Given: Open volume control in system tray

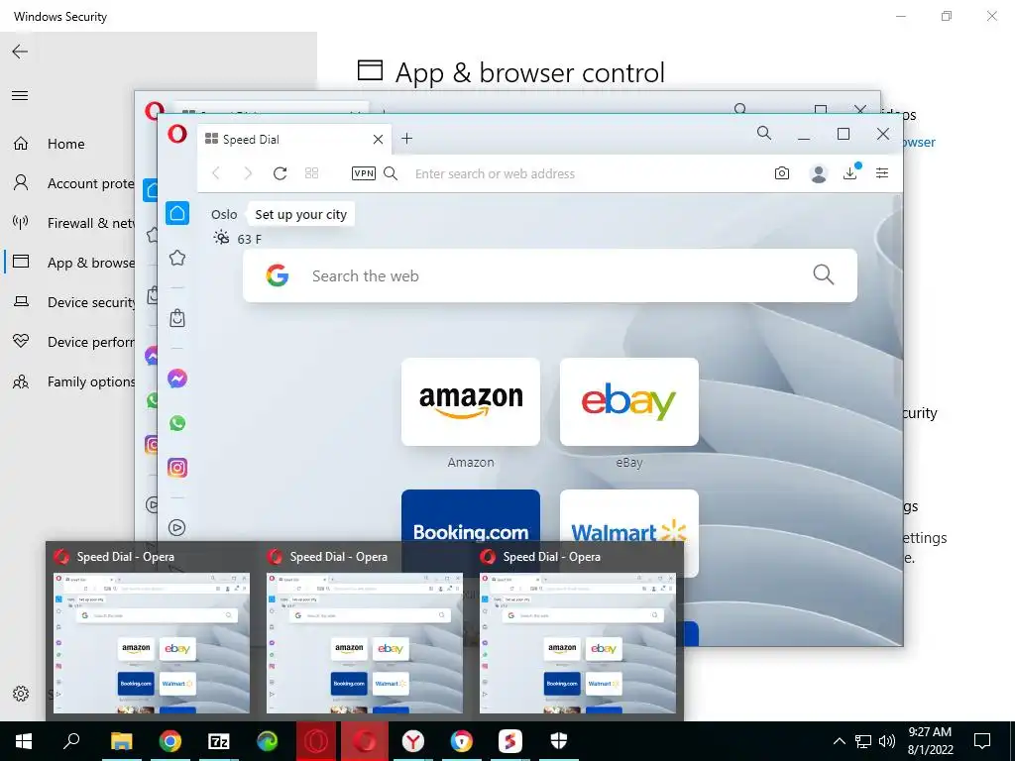Looking at the screenshot, I should pyautogui.click(x=887, y=741).
